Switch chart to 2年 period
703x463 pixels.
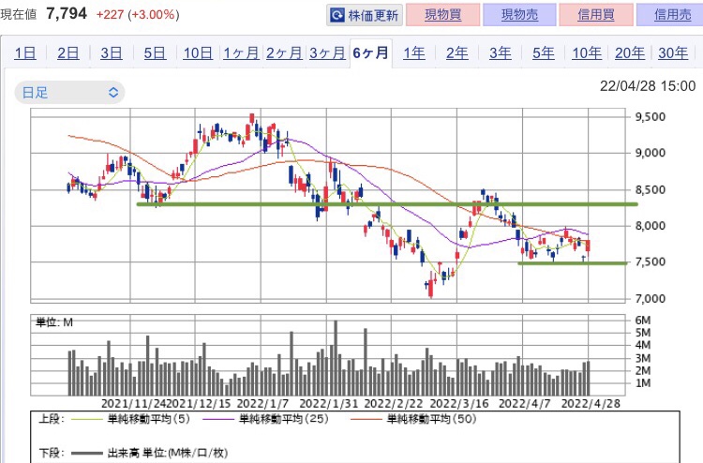tap(456, 53)
